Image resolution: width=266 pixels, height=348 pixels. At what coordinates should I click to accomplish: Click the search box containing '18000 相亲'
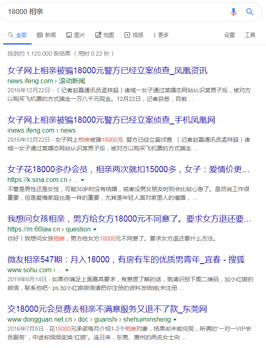coord(131,12)
